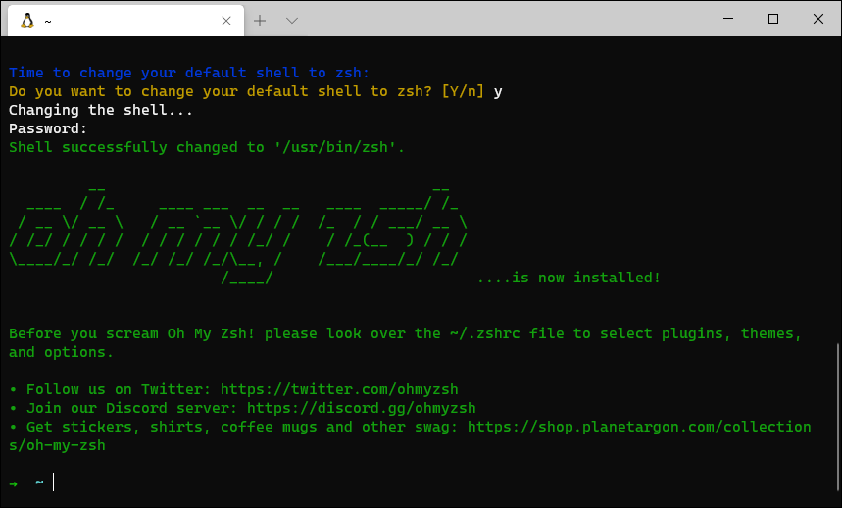Click 'Time to change your default shell' line
The image size is (842, 508).
[x=189, y=73]
